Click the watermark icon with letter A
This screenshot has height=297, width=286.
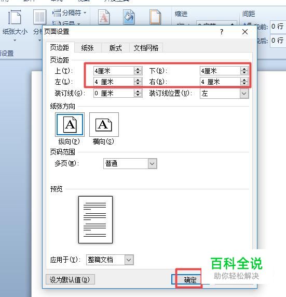click(x=104, y=17)
